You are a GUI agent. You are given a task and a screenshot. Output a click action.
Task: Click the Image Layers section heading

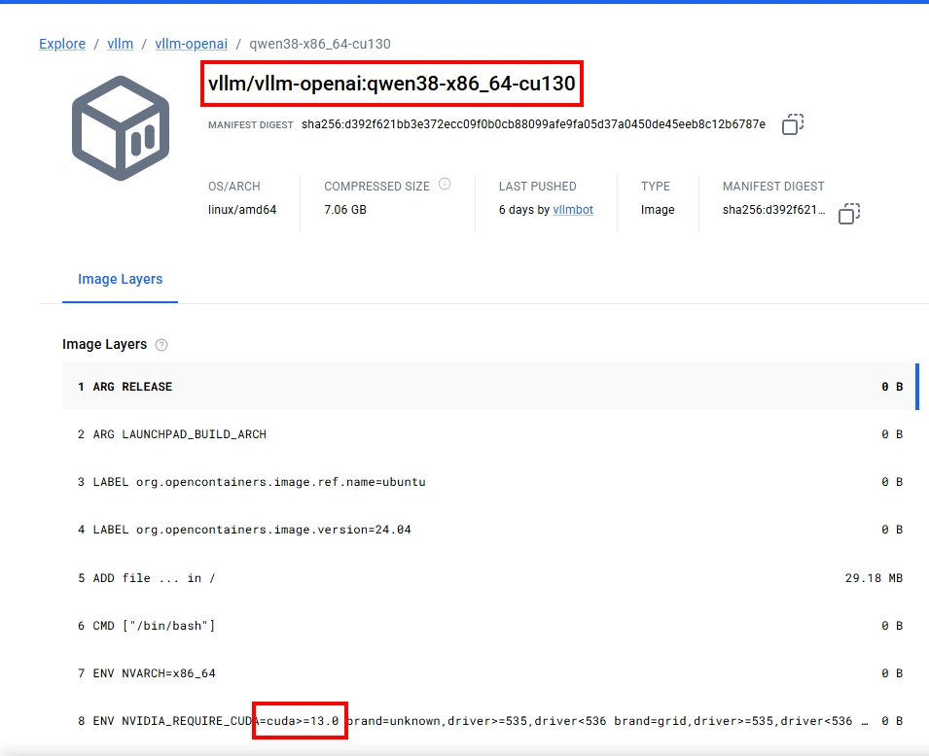pyautogui.click(x=104, y=345)
